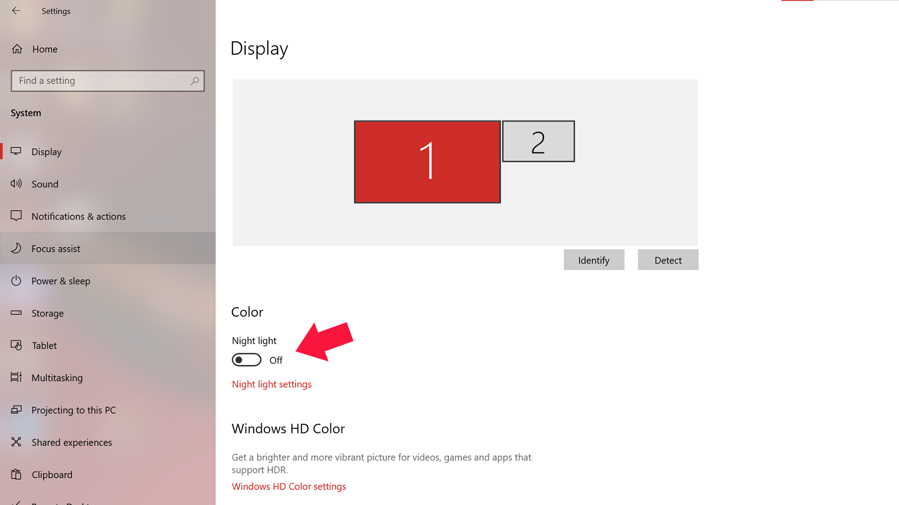Click the Detect button for displays
This screenshot has height=505, width=899.
click(x=668, y=260)
